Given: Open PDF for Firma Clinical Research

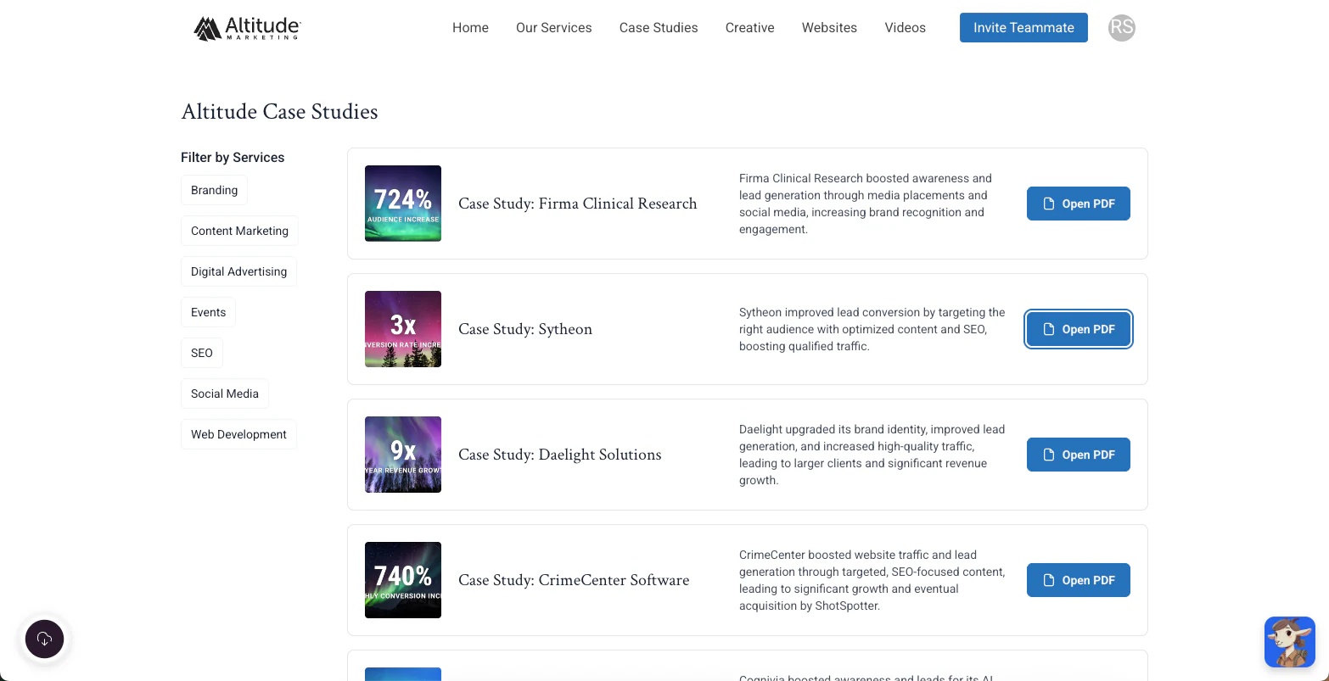Looking at the screenshot, I should pyautogui.click(x=1078, y=204).
